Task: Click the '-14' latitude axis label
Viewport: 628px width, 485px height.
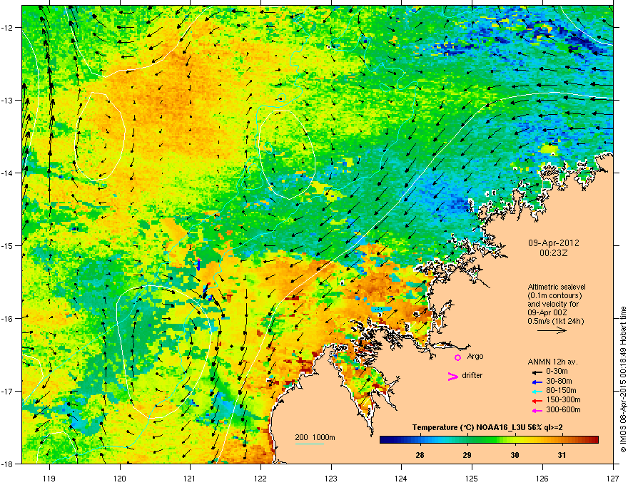Action: click(x=8, y=173)
